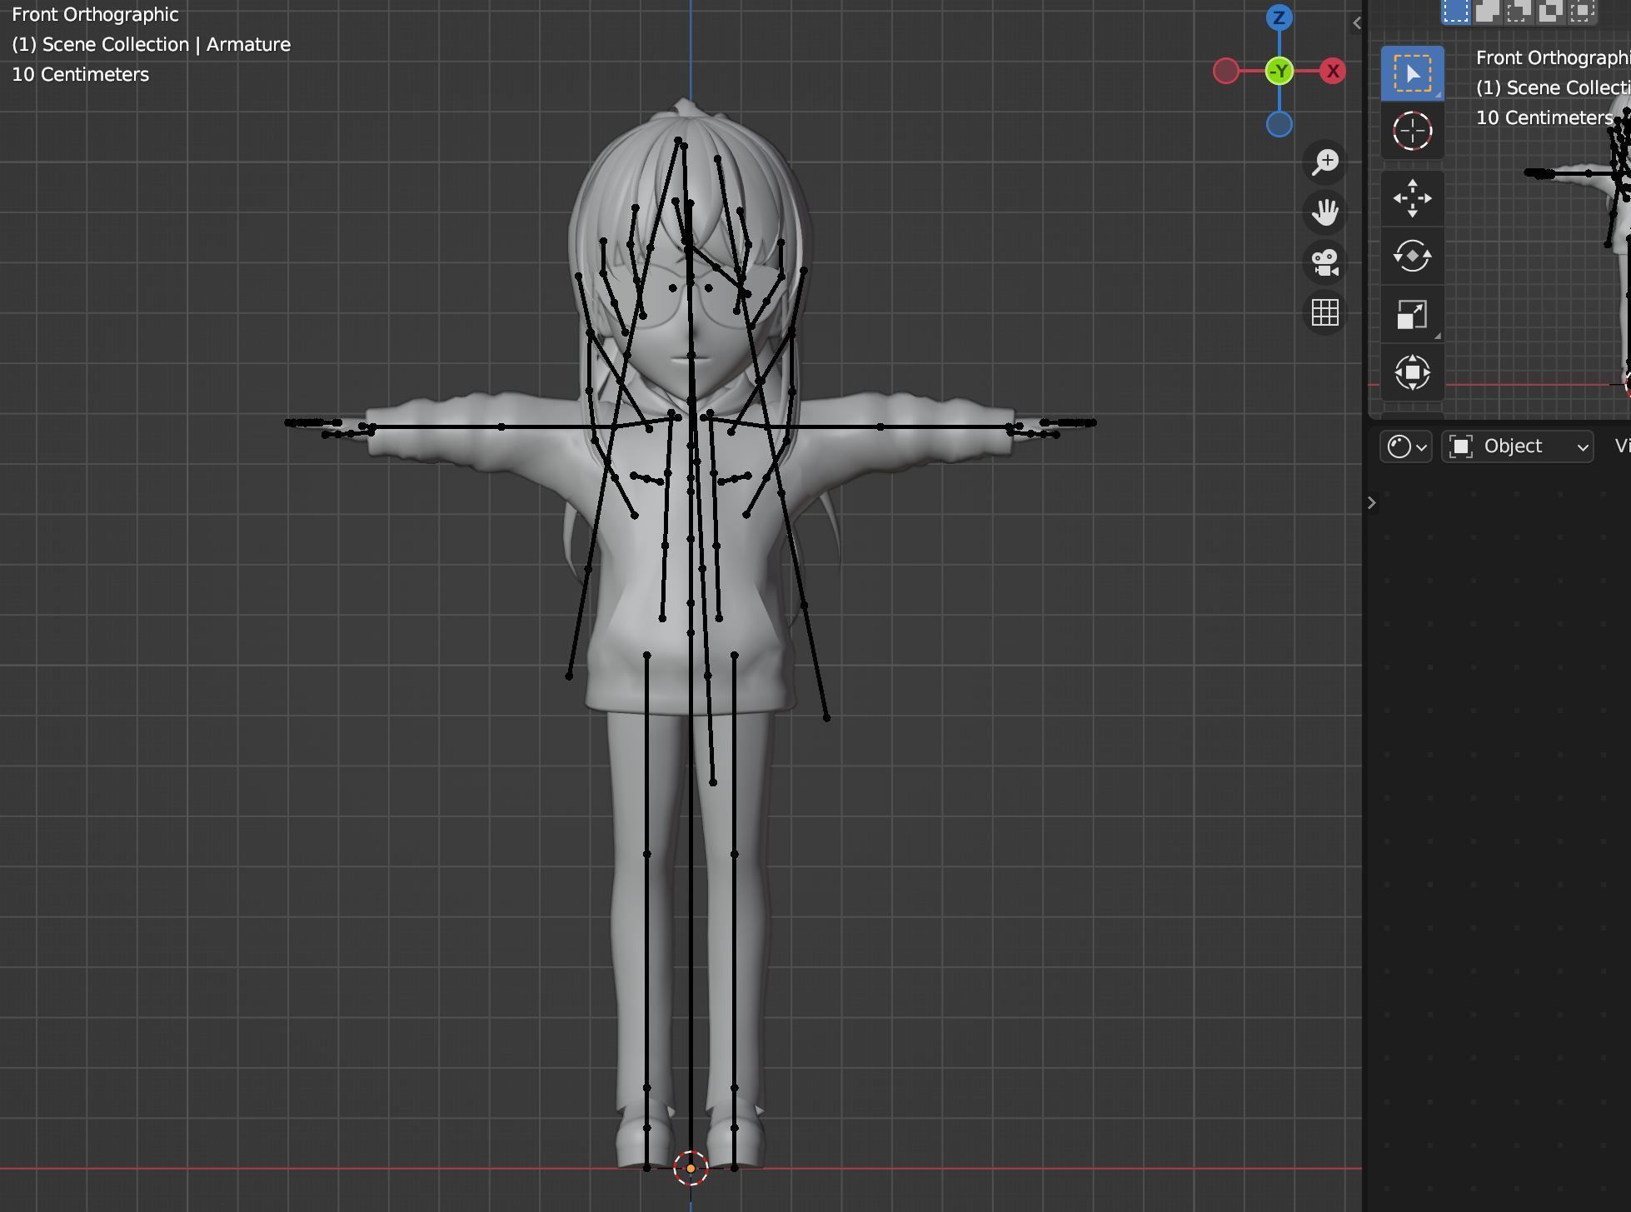Click the camera view icon
1631x1212 pixels.
1324,262
